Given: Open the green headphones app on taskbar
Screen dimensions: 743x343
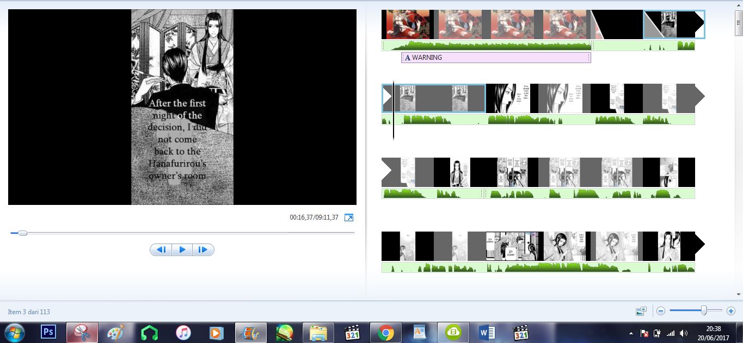Looking at the screenshot, I should click(x=149, y=332).
